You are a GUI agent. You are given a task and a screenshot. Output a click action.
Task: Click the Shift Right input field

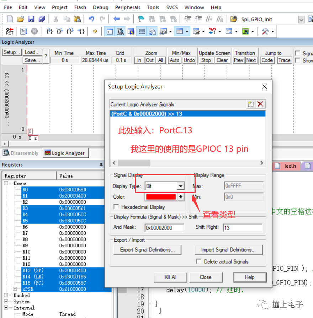(242, 227)
